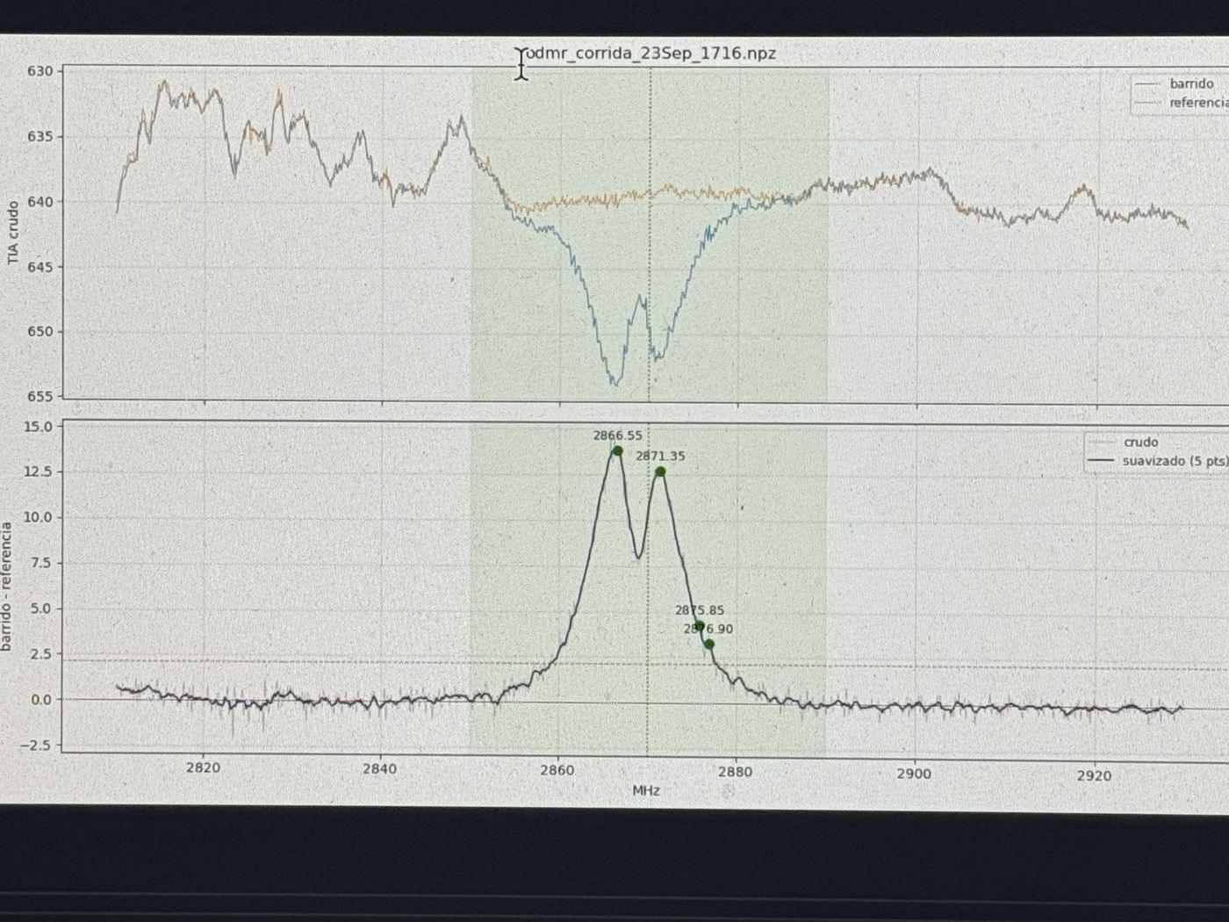Click the x-axis tick label 2900

click(915, 774)
